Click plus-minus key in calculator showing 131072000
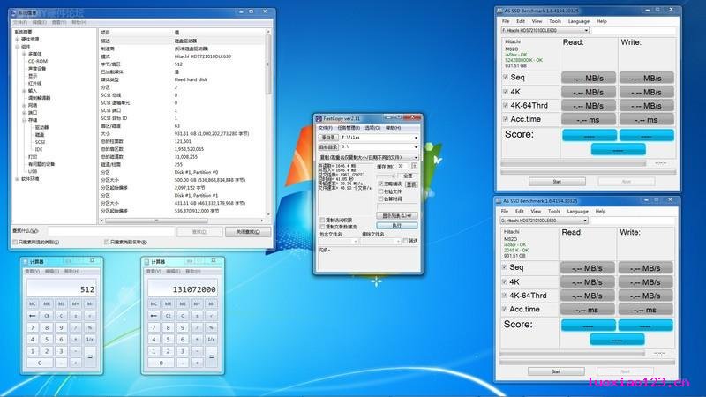 pos(197,316)
